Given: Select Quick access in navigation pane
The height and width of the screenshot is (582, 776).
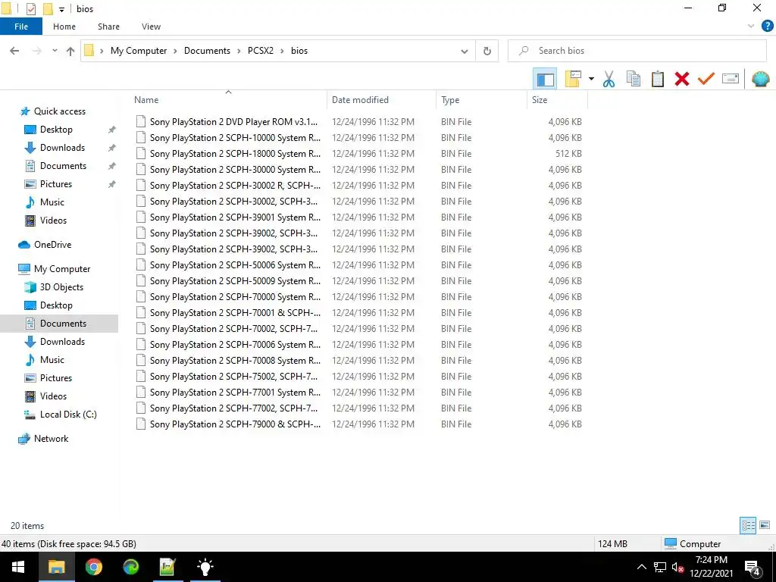Looking at the screenshot, I should pos(59,111).
